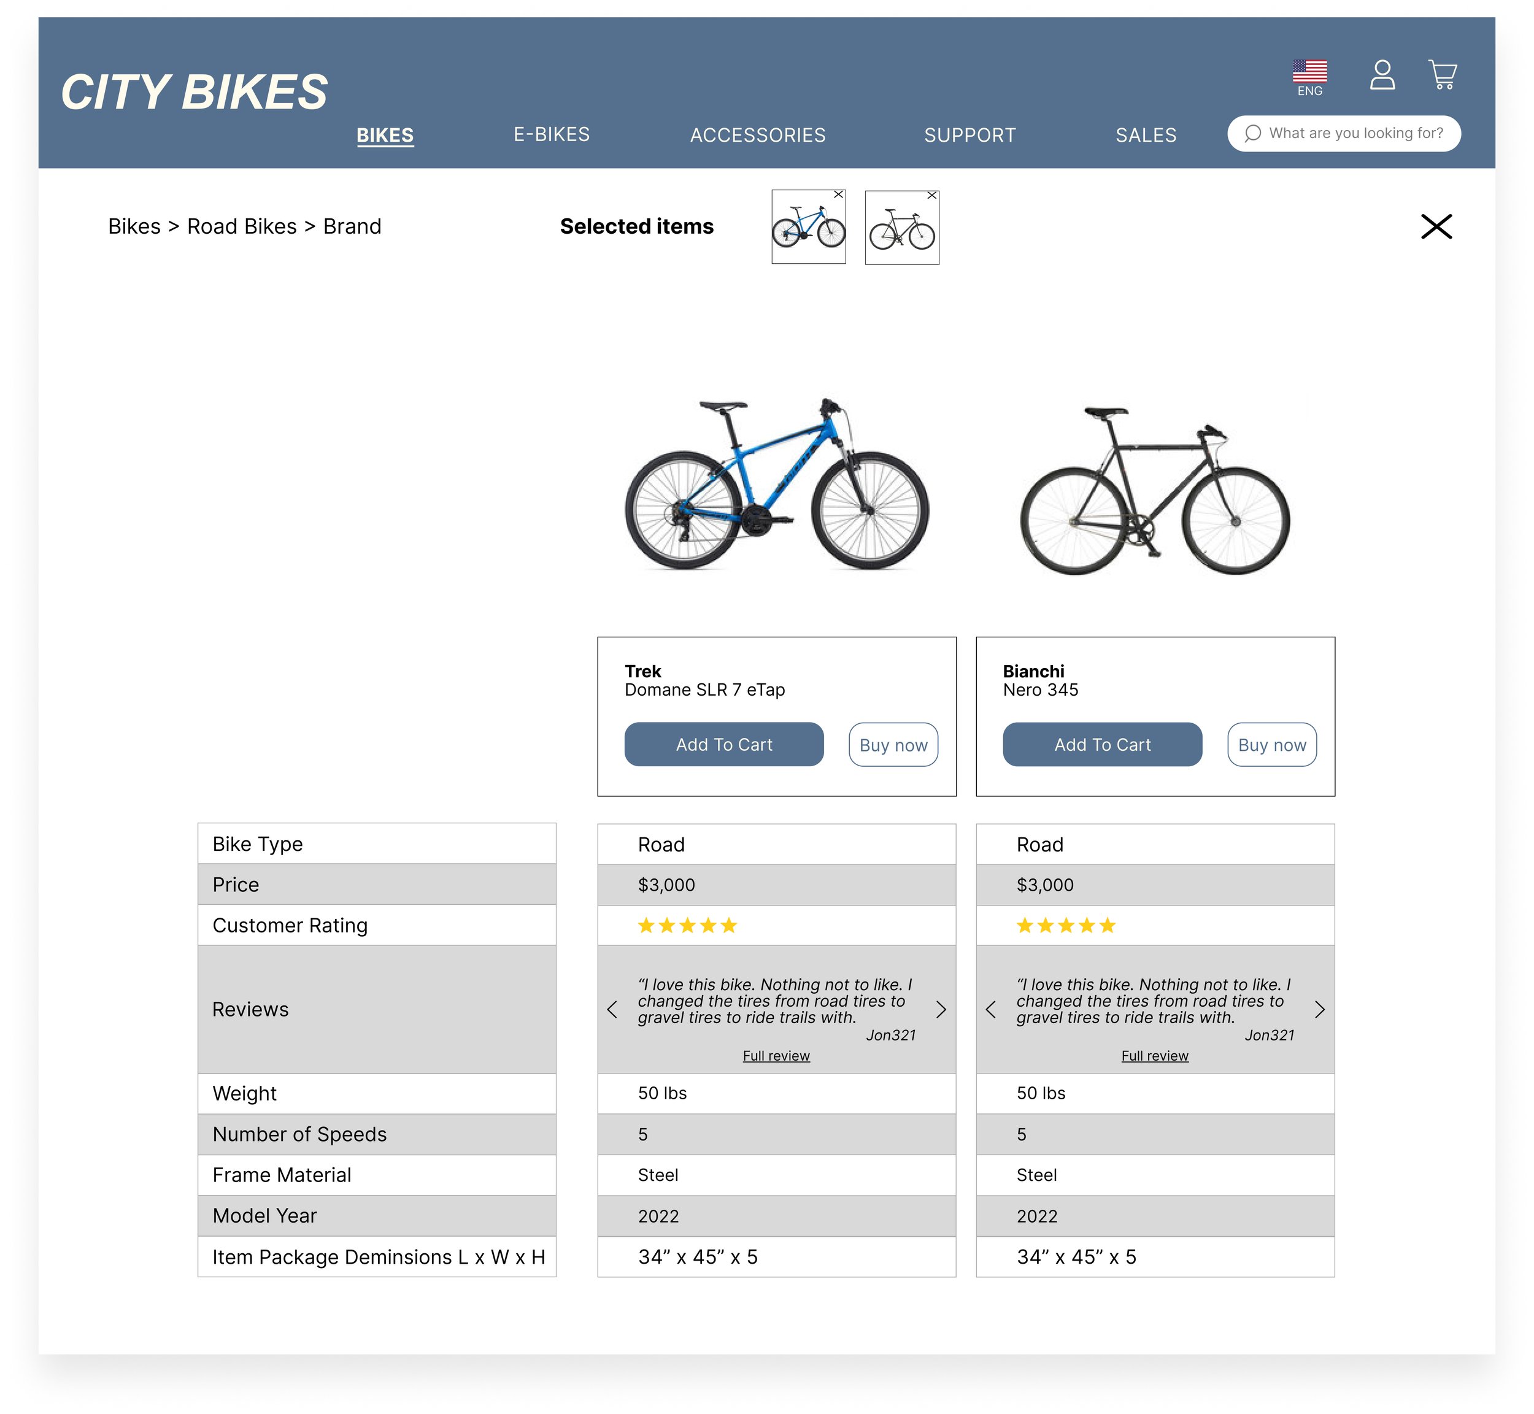Click the Trek '50 lbs' weight cell

pos(776,1093)
